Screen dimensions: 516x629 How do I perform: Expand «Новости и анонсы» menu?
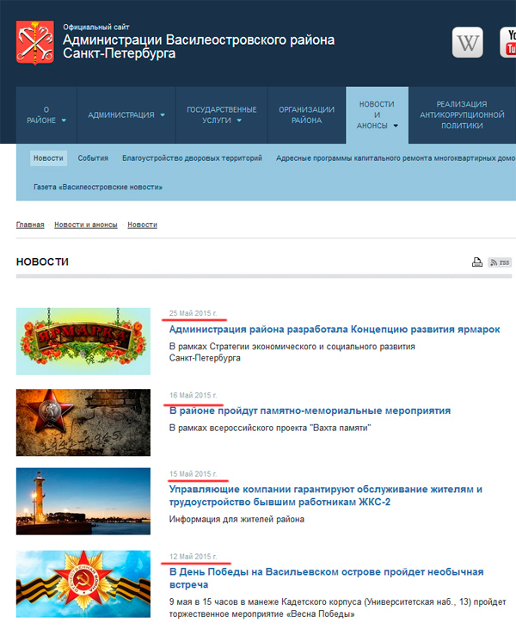(x=377, y=115)
